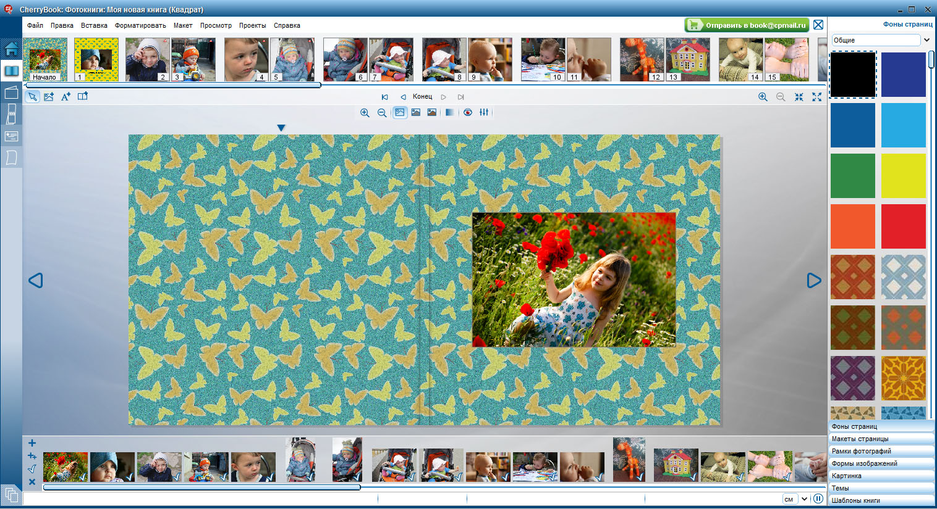Image resolution: width=937 pixels, height=509 pixels.
Task: Zoom out image in photo toolbar
Action: coord(382,112)
